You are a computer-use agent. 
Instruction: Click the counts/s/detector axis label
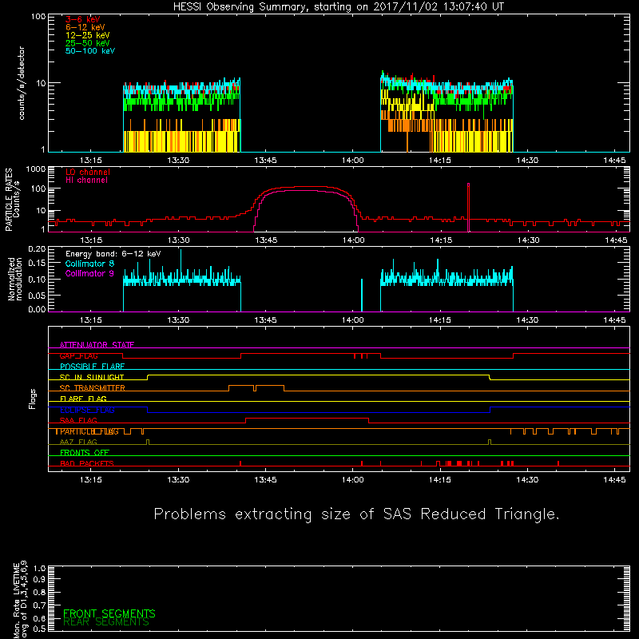pyautogui.click(x=22, y=83)
